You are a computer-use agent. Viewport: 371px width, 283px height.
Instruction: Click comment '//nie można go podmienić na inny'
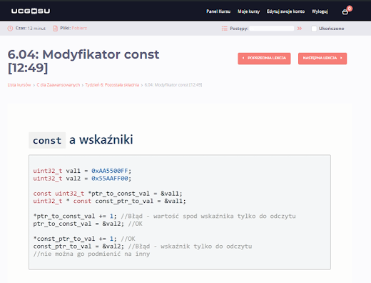tap(91, 254)
